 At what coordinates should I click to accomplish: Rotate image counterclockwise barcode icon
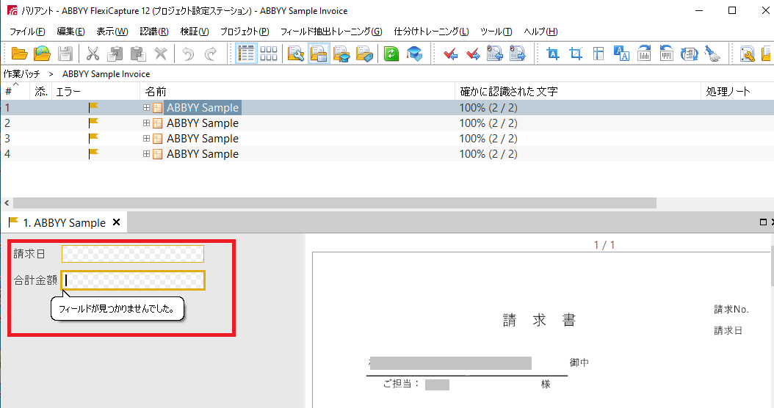coord(666,54)
